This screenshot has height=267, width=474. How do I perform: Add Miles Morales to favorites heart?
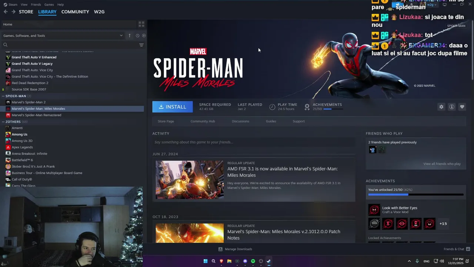click(x=462, y=107)
